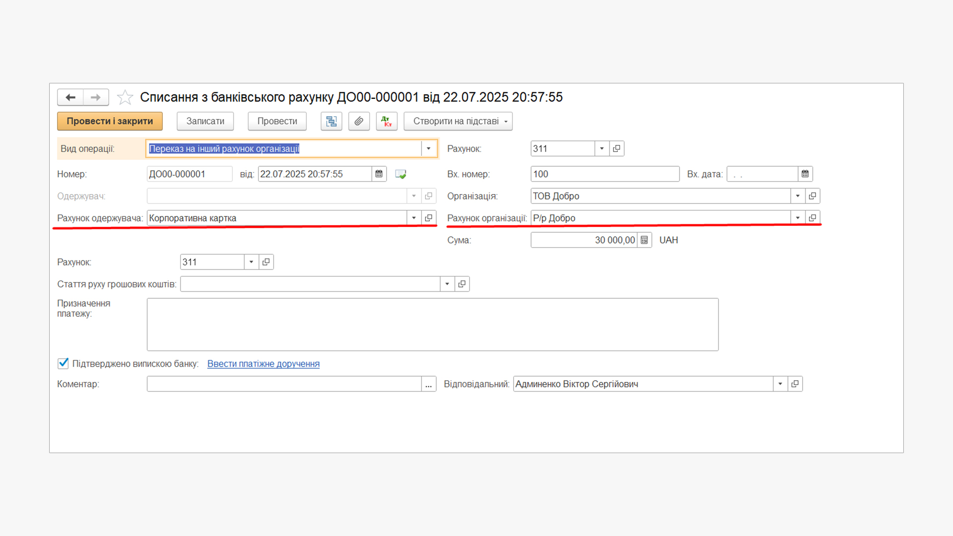This screenshot has width=953, height=536.
Task: Click inside the Призначення платежу text area
Action: 432,325
